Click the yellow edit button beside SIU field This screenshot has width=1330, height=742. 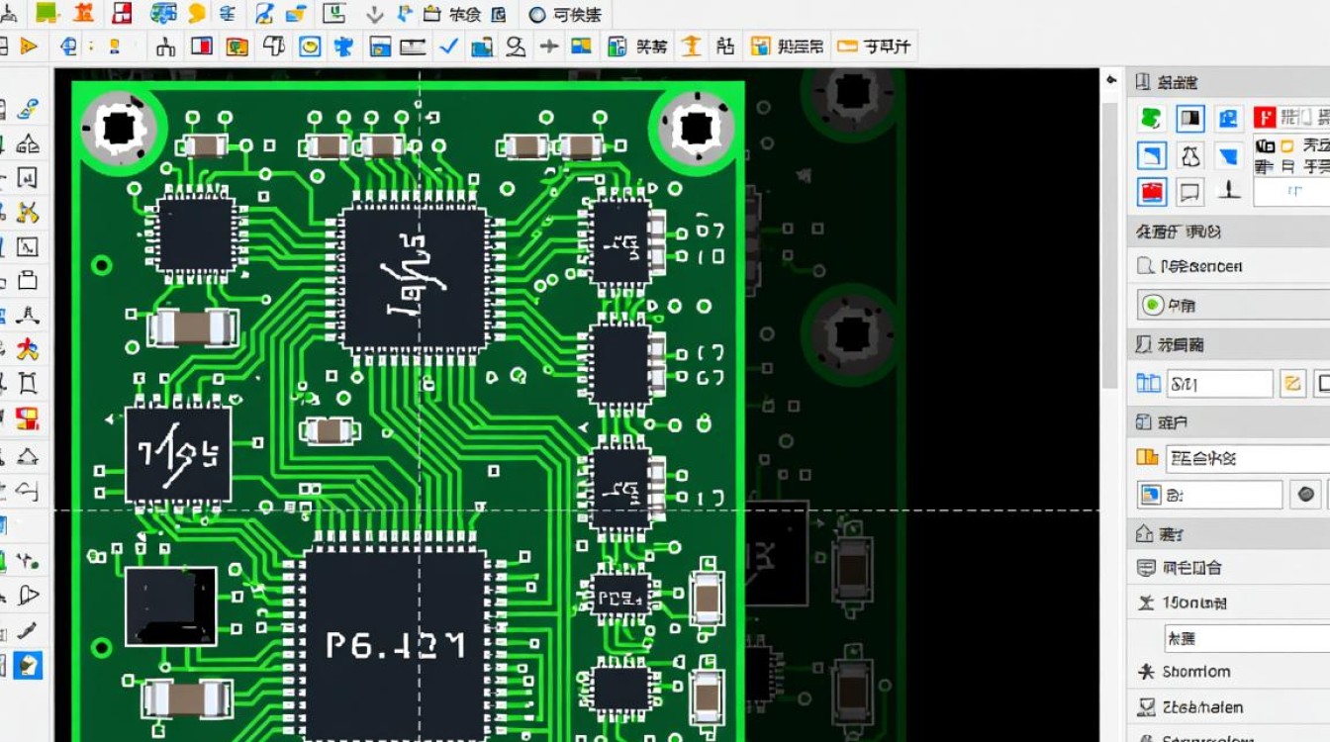tap(1292, 383)
